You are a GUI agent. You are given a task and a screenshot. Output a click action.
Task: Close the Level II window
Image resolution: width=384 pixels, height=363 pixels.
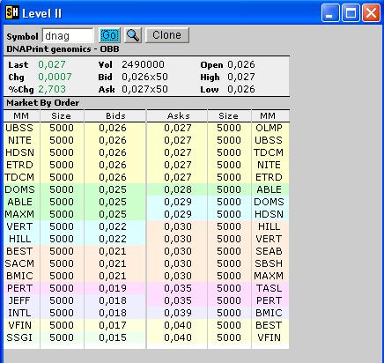point(372,13)
